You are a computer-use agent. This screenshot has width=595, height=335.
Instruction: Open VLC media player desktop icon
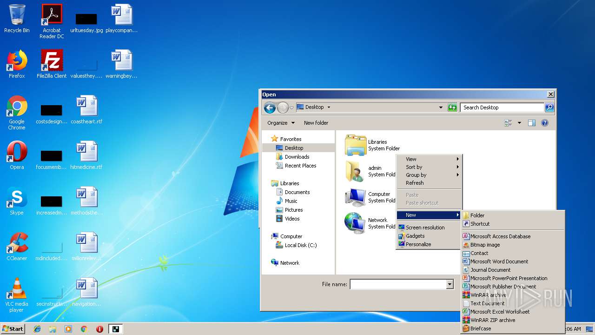pos(17,295)
